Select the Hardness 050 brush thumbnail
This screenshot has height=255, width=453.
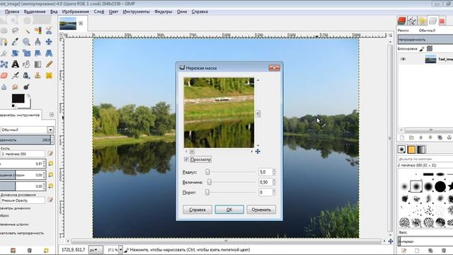(416, 186)
